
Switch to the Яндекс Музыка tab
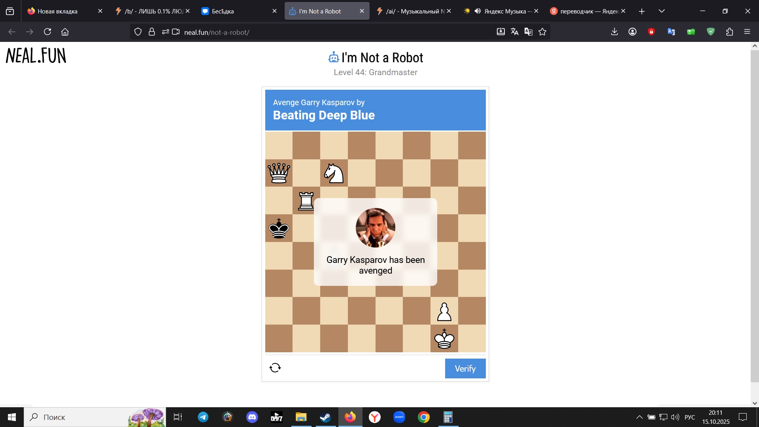click(508, 11)
